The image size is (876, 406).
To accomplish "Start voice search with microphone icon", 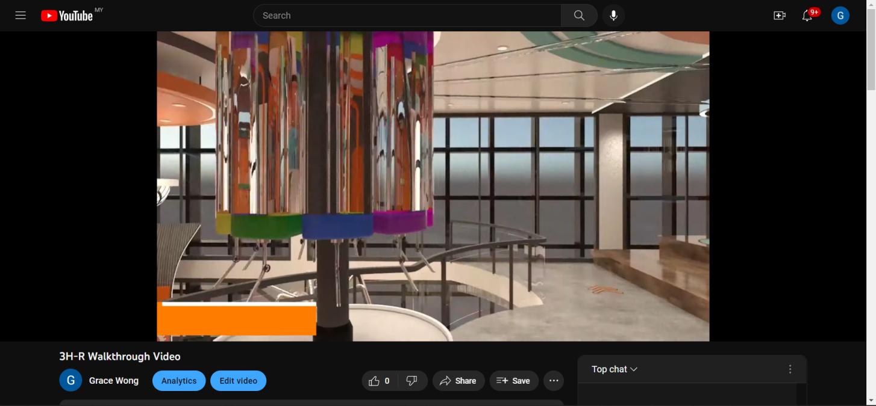I will pyautogui.click(x=613, y=16).
